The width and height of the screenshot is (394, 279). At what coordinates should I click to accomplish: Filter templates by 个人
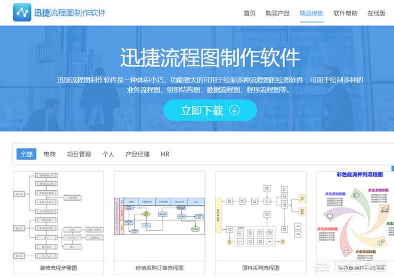[x=108, y=154]
